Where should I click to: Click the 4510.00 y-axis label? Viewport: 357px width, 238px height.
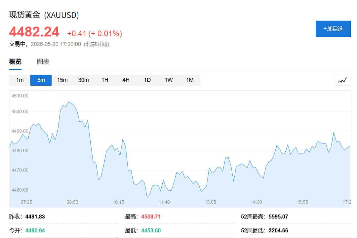click(20, 96)
